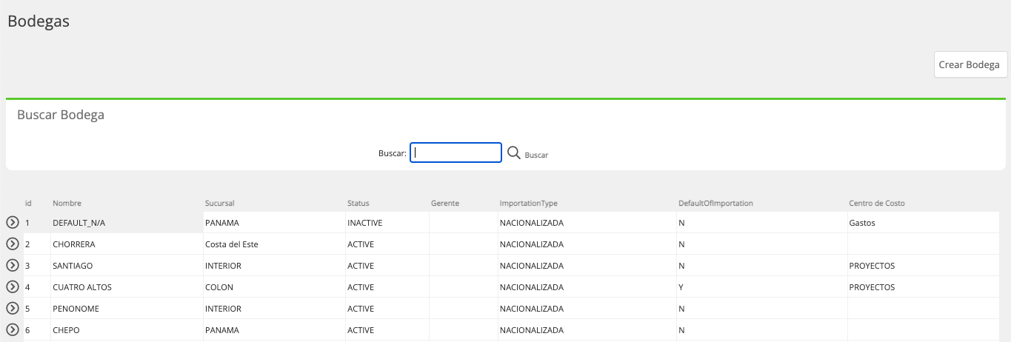Viewport: 1011px width, 342px height.
Task: Select the CHORRERA name cell
Action: (126, 244)
